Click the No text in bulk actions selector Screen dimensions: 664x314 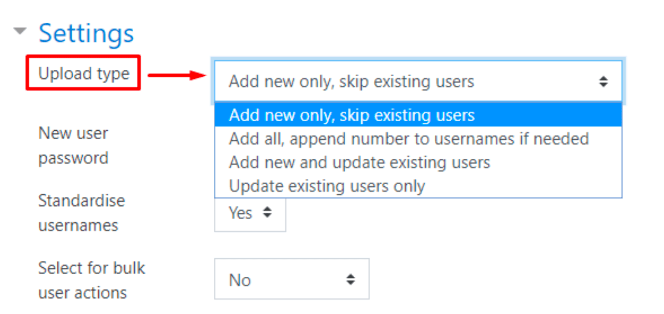240,280
